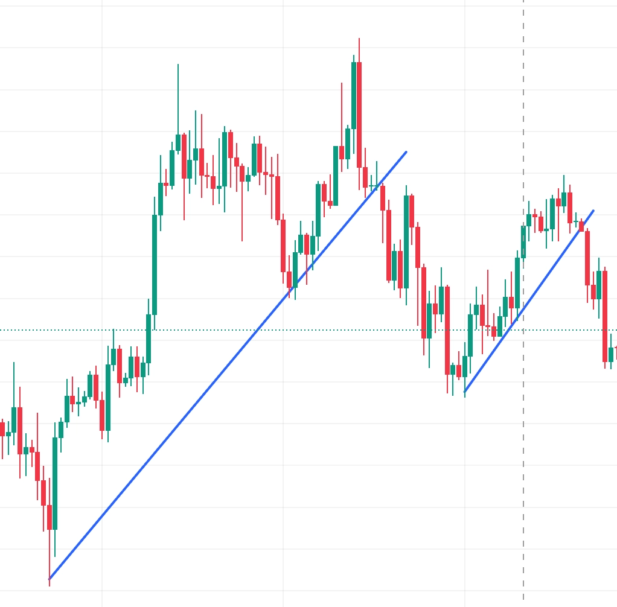Click the top endpoint of short trend line
617x607 pixels.
click(x=593, y=211)
